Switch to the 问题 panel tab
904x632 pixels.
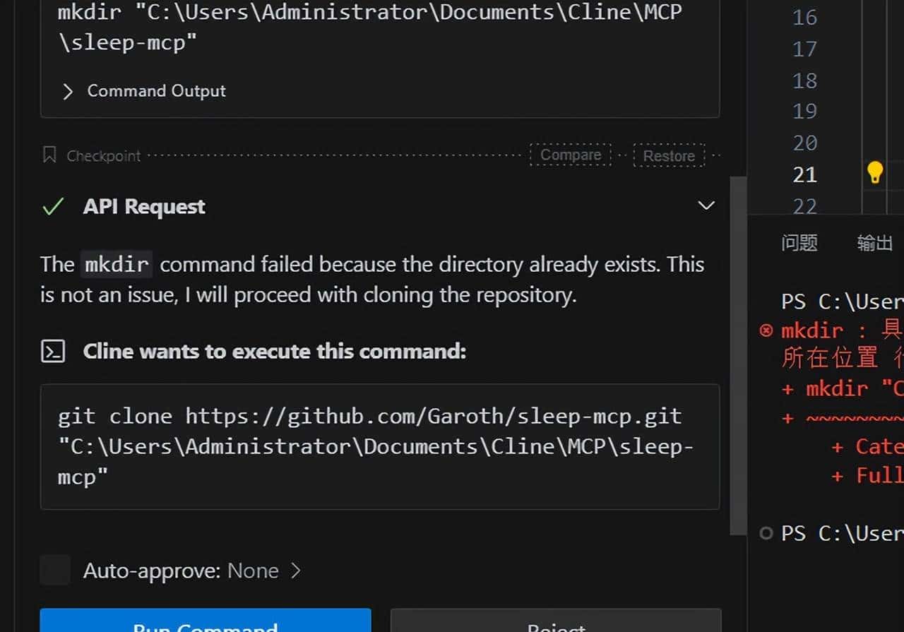click(x=799, y=243)
